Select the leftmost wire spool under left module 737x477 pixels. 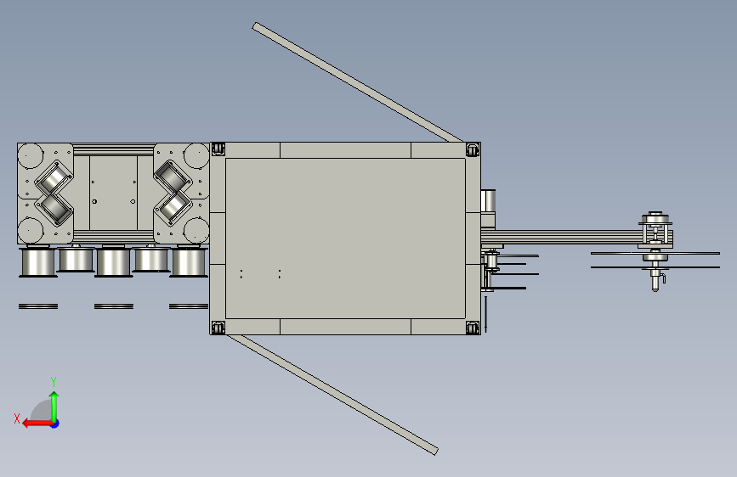[x=38, y=261]
